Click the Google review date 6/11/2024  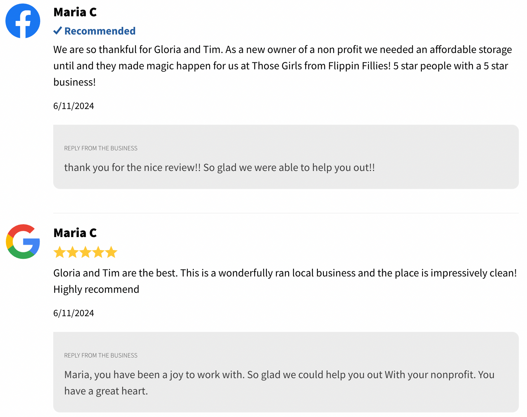click(x=74, y=313)
